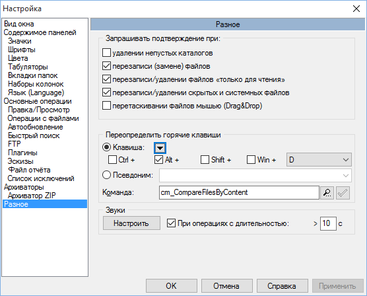
Task: Confirm settings with the OK button
Action: tap(172, 286)
